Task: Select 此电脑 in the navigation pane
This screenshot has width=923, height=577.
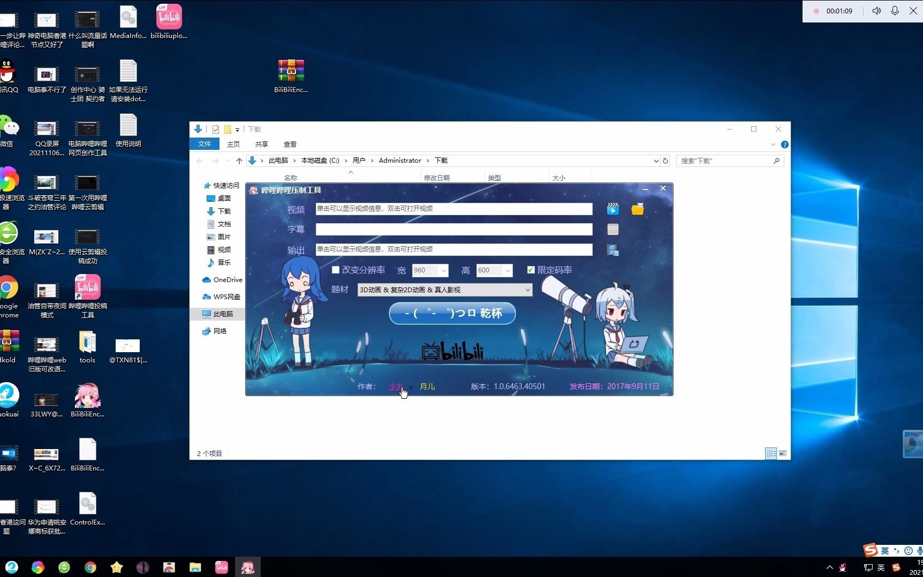Action: point(218,314)
